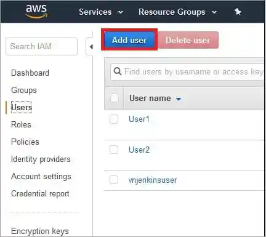Open Policies in the sidebar

(x=25, y=142)
